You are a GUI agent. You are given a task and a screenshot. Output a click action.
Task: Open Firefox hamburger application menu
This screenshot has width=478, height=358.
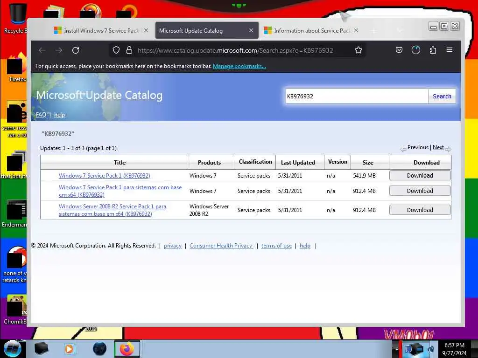[450, 50]
